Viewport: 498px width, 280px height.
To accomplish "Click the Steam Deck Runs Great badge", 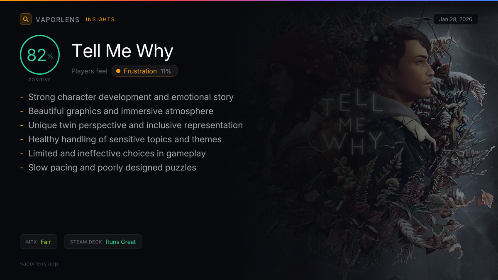I will coord(103,242).
